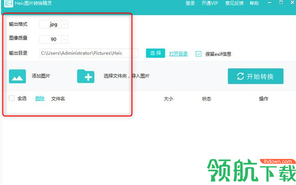The height and width of the screenshot is (185, 296).
Task: Click the 大小 column header
Action: coord(168,98)
